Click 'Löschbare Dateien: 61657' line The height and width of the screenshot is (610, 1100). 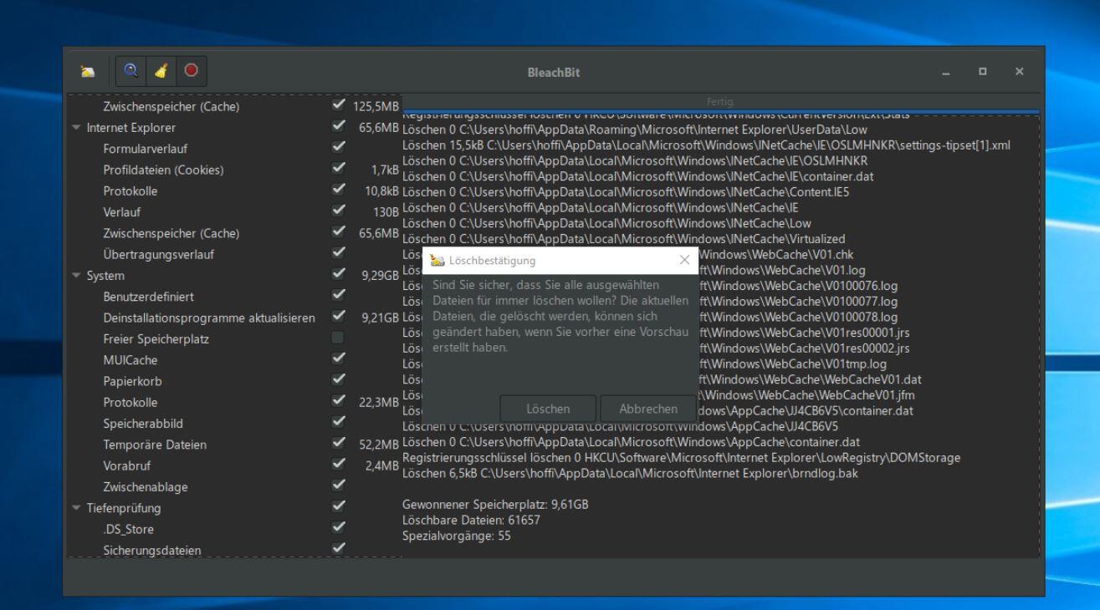pyautogui.click(x=471, y=520)
